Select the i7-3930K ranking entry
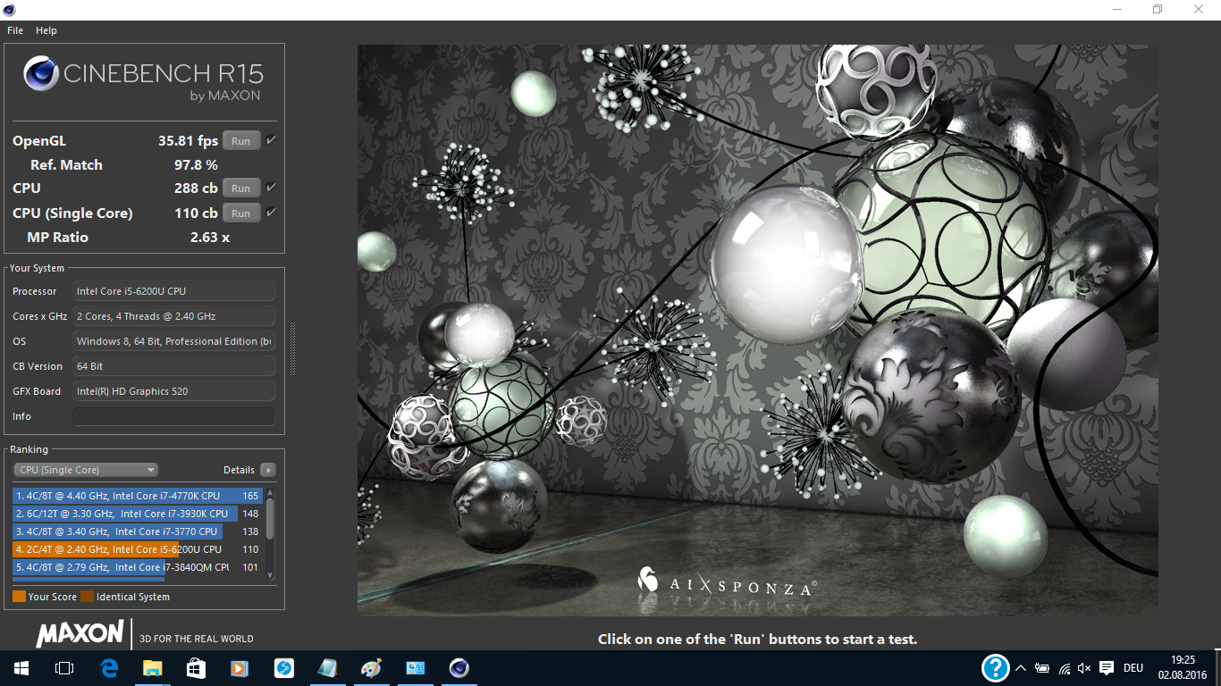This screenshot has height=686, width=1221. [138, 514]
